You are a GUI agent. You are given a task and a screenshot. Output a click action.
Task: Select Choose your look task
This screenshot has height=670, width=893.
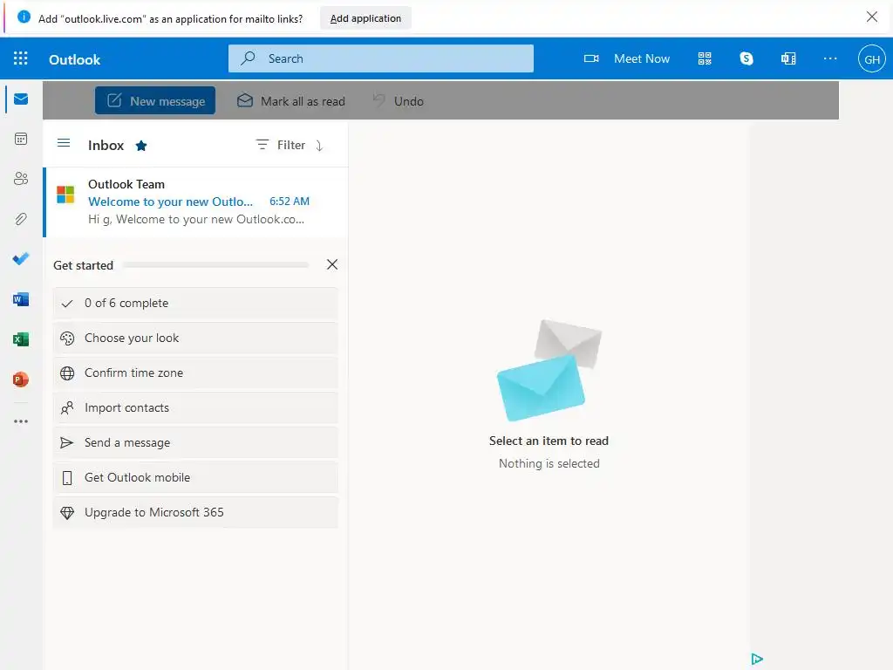[195, 338]
